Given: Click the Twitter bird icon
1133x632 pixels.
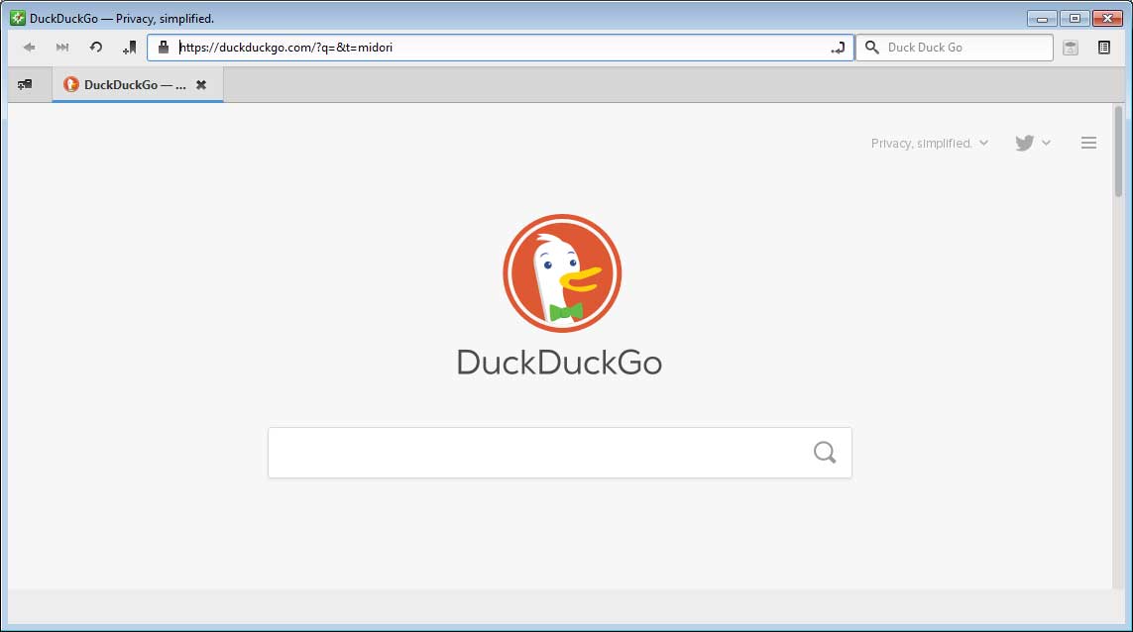Looking at the screenshot, I should 1024,143.
